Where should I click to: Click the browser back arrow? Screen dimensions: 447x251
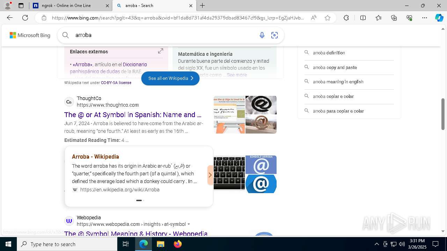point(10,18)
